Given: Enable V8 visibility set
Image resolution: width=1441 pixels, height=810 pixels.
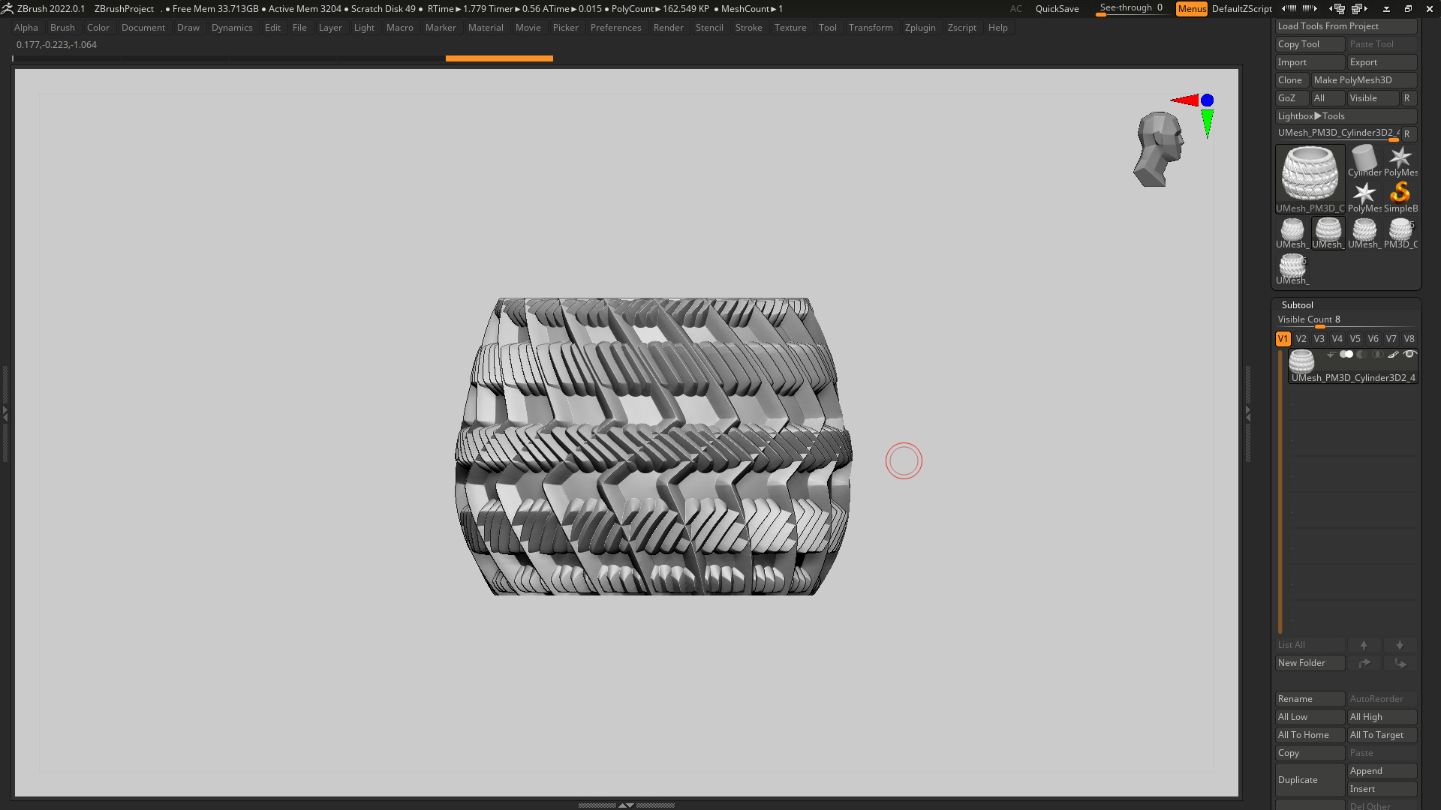Looking at the screenshot, I should click(1409, 339).
